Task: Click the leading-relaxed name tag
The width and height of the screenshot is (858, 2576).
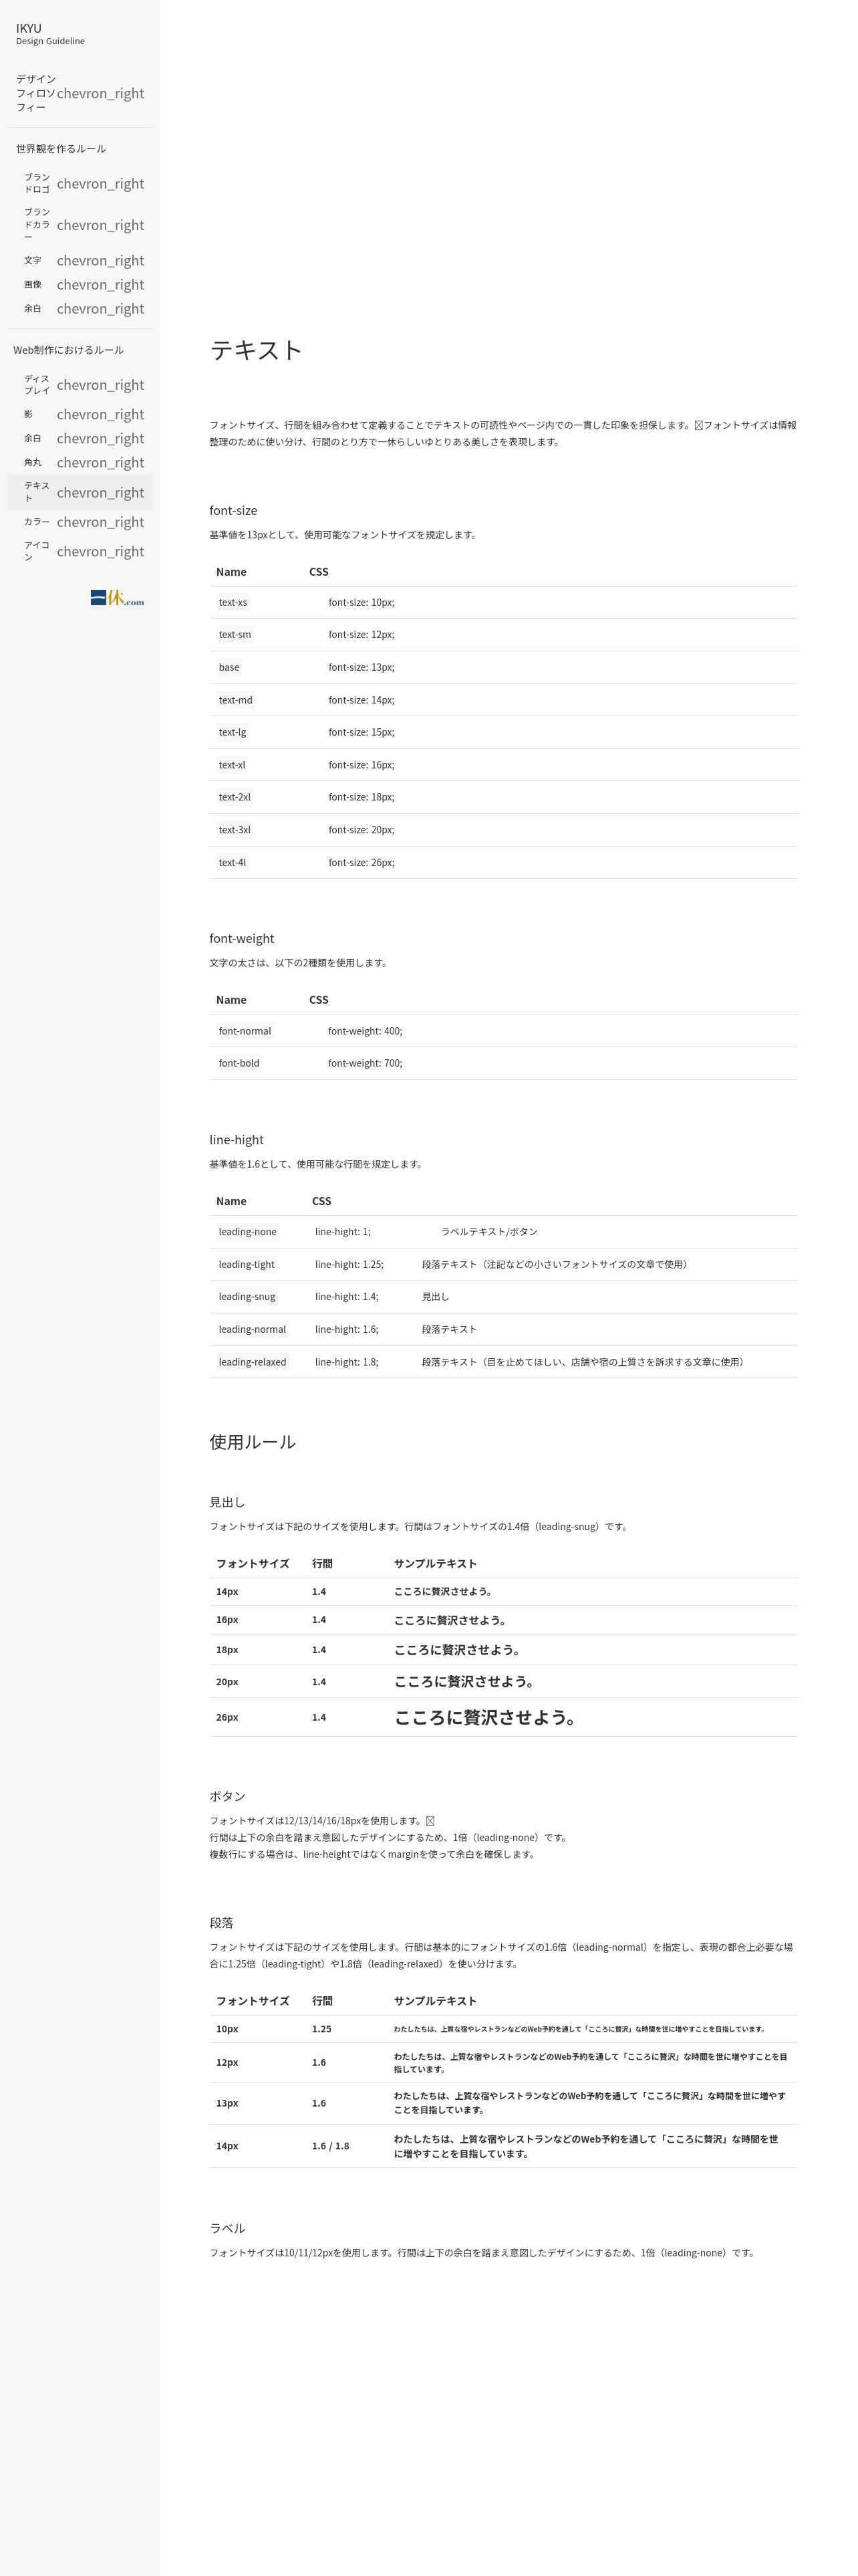Action: tap(253, 1362)
